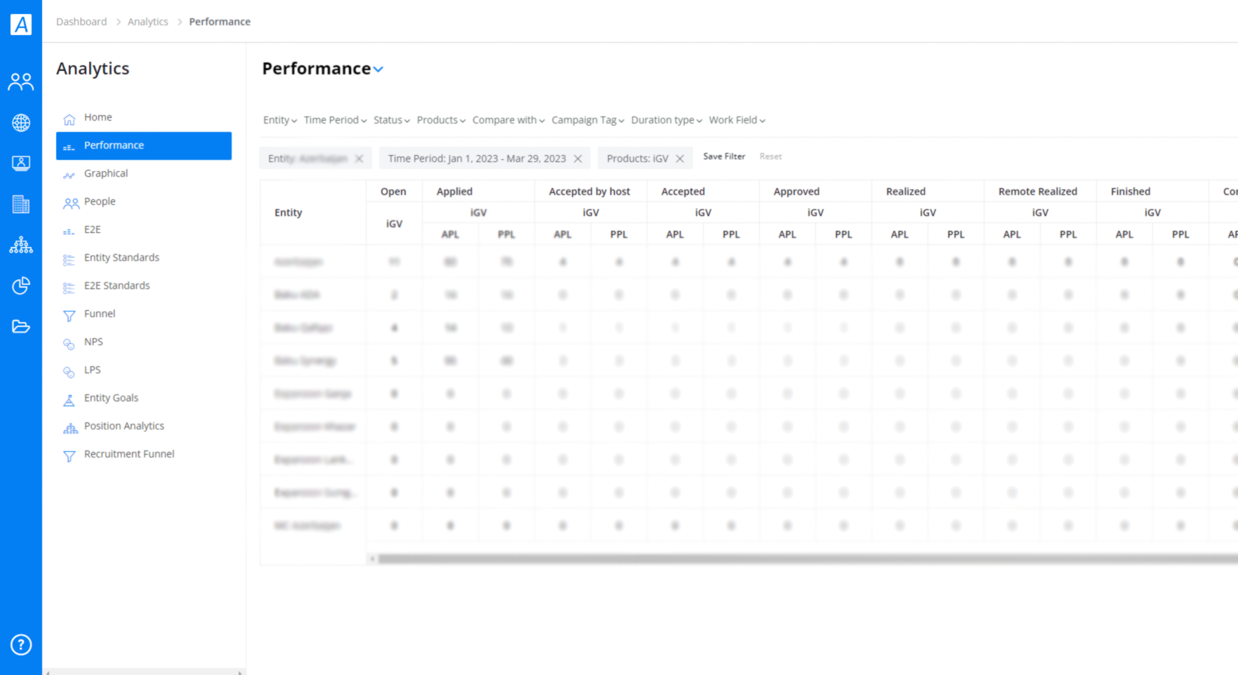Click the help question mark icon
The height and width of the screenshot is (675, 1238).
[x=21, y=644]
